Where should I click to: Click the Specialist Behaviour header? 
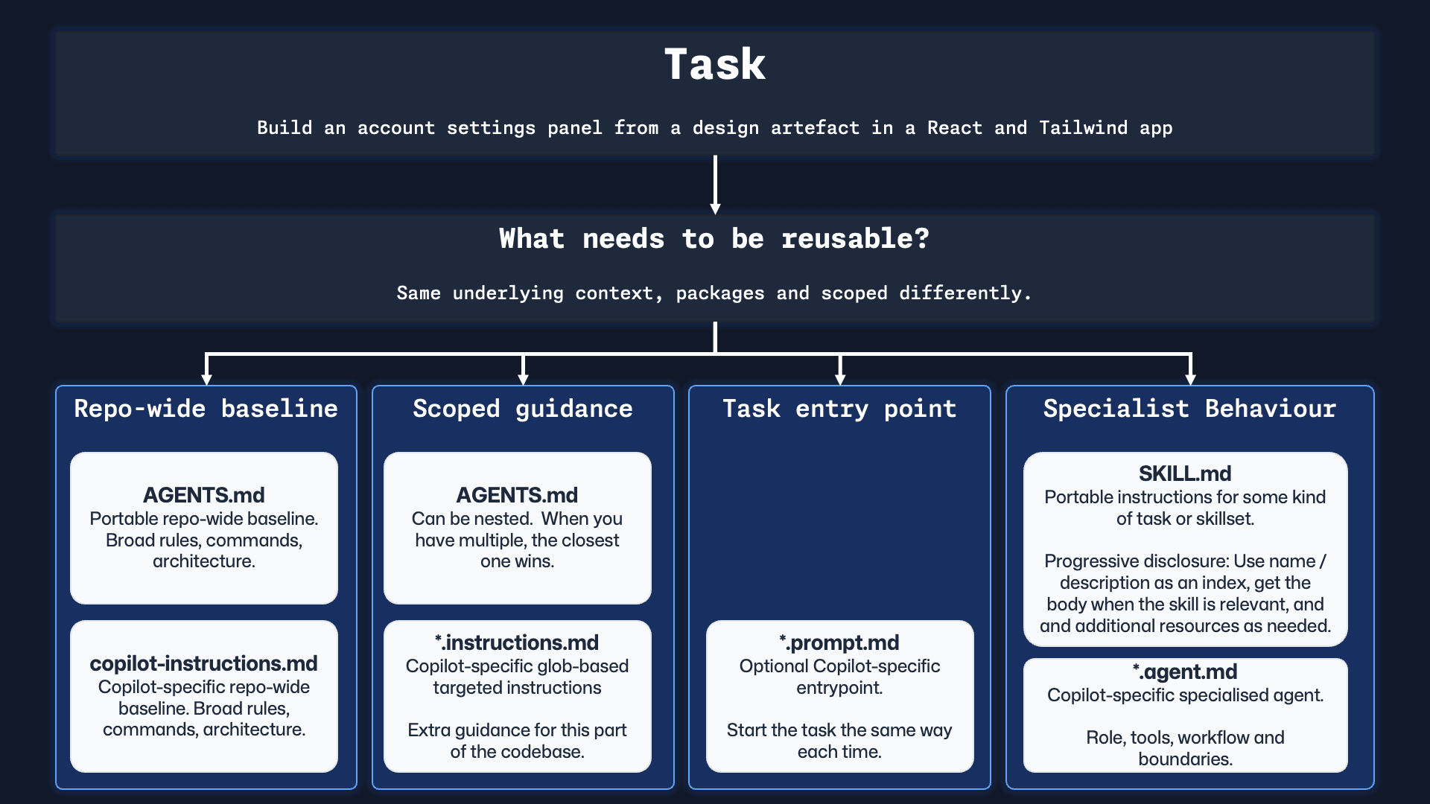pyautogui.click(x=1188, y=409)
